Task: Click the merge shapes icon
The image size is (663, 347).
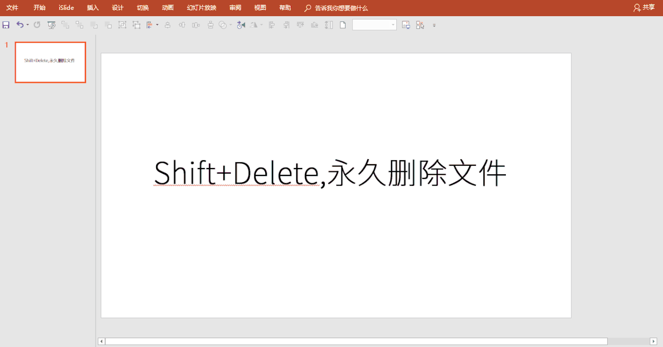Action: 223,25
